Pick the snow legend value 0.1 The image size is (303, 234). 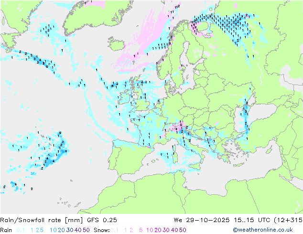tap(114, 230)
